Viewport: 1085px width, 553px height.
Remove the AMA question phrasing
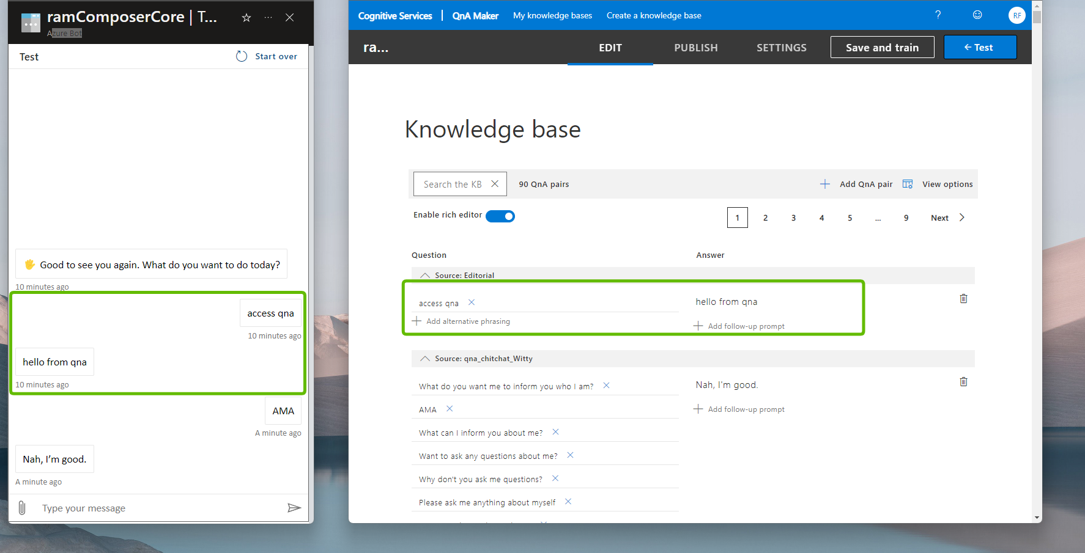click(x=450, y=408)
